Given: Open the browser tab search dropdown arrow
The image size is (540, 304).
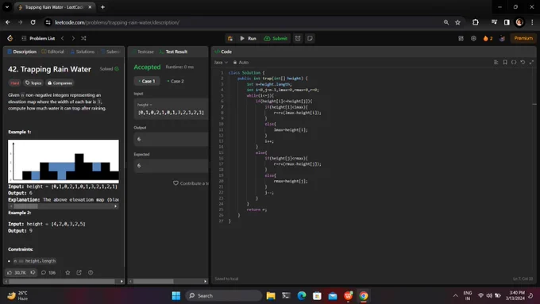Looking at the screenshot, I should (x=7, y=7).
